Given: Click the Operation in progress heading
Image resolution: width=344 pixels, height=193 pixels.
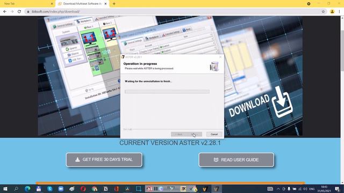Looking at the screenshot, I should click(140, 64).
